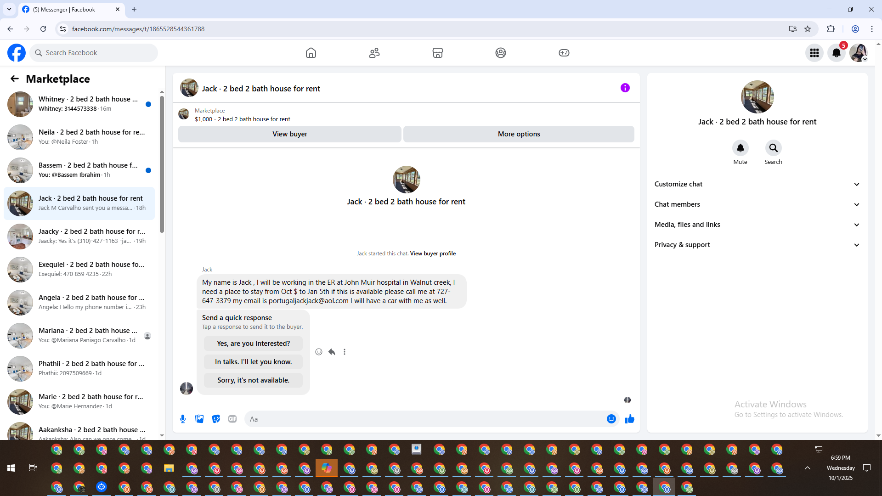Open the Windows Start menu

coord(11,468)
